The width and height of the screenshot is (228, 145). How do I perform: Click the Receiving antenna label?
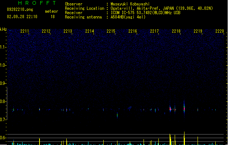(83, 17)
